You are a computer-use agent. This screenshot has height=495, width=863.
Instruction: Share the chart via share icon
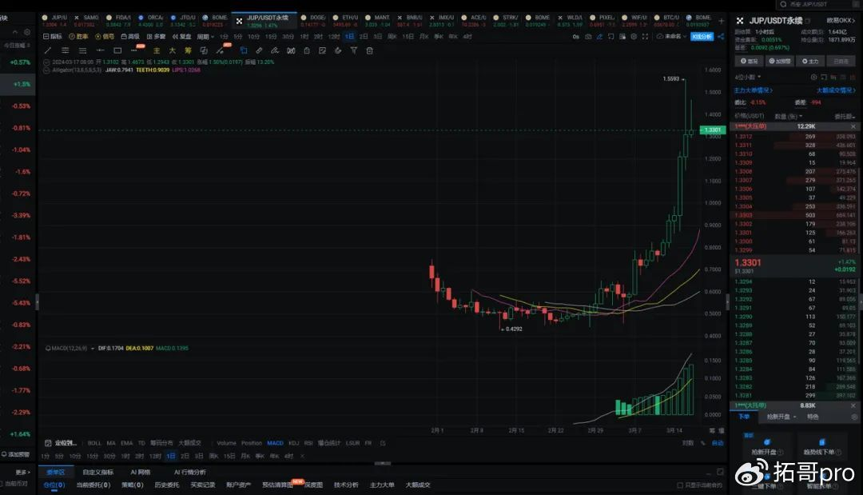pyautogui.click(x=721, y=37)
